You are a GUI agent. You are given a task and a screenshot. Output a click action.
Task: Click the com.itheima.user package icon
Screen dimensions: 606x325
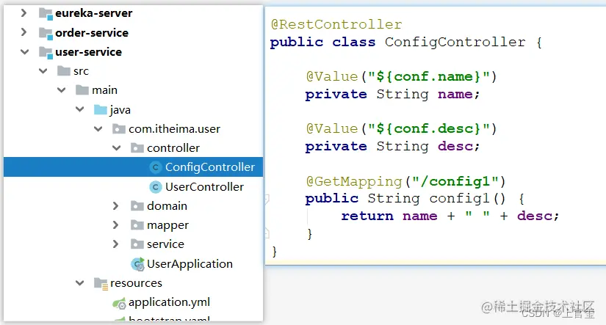tap(119, 129)
